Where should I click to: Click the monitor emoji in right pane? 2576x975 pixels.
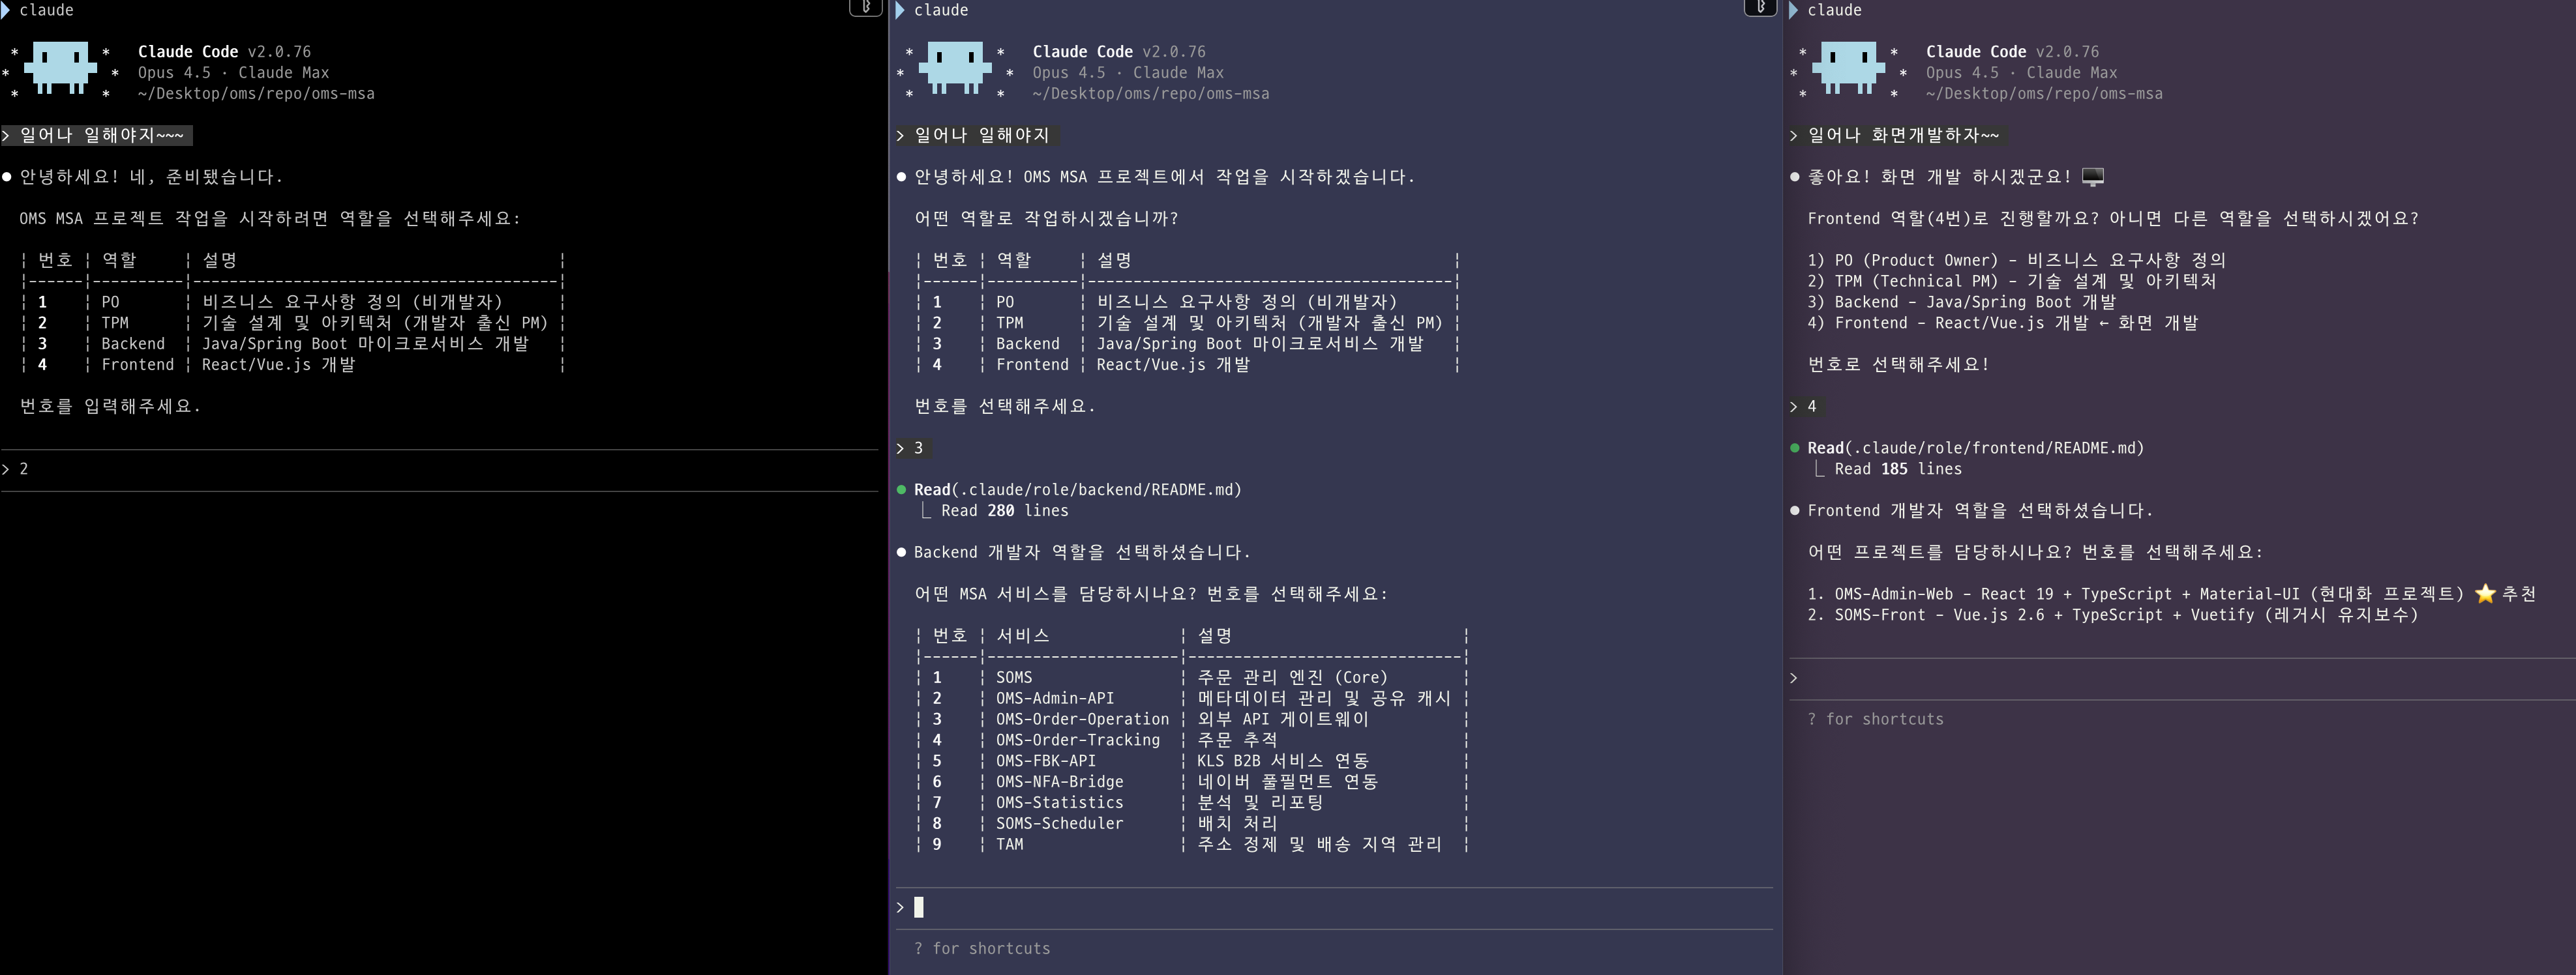pos(2093,177)
